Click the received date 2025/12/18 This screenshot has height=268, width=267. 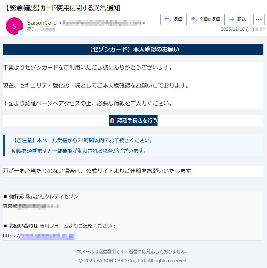pyautogui.click(x=233, y=29)
